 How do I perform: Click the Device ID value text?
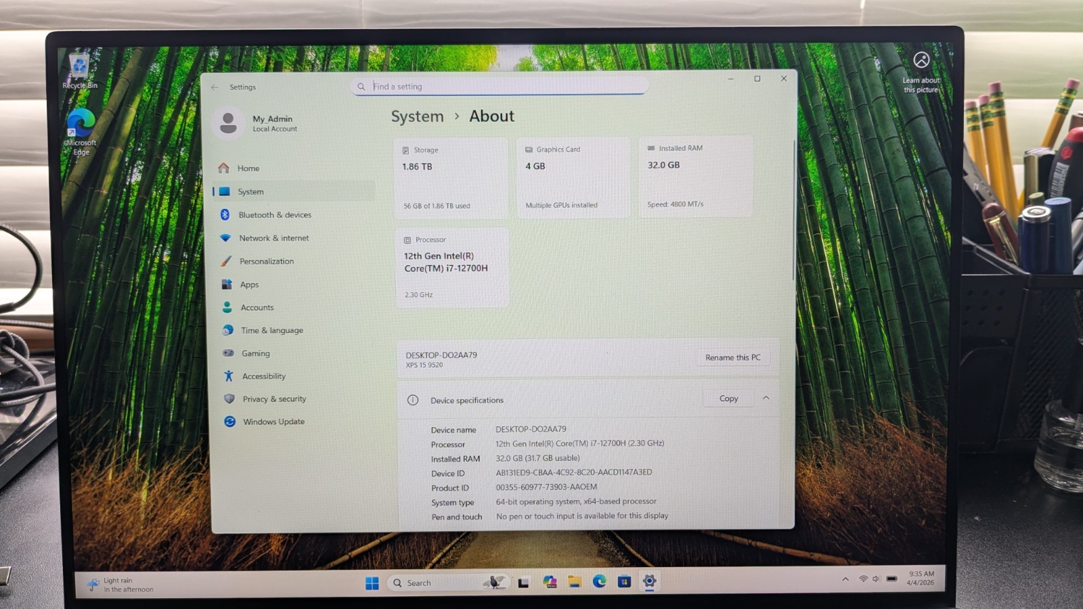[x=574, y=472]
